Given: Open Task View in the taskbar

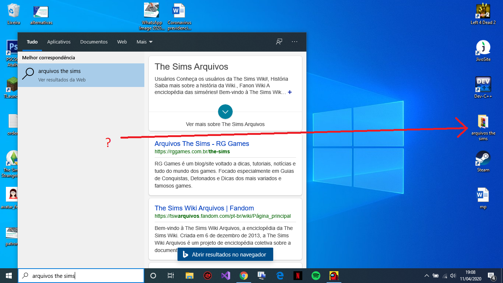Looking at the screenshot, I should (x=171, y=276).
